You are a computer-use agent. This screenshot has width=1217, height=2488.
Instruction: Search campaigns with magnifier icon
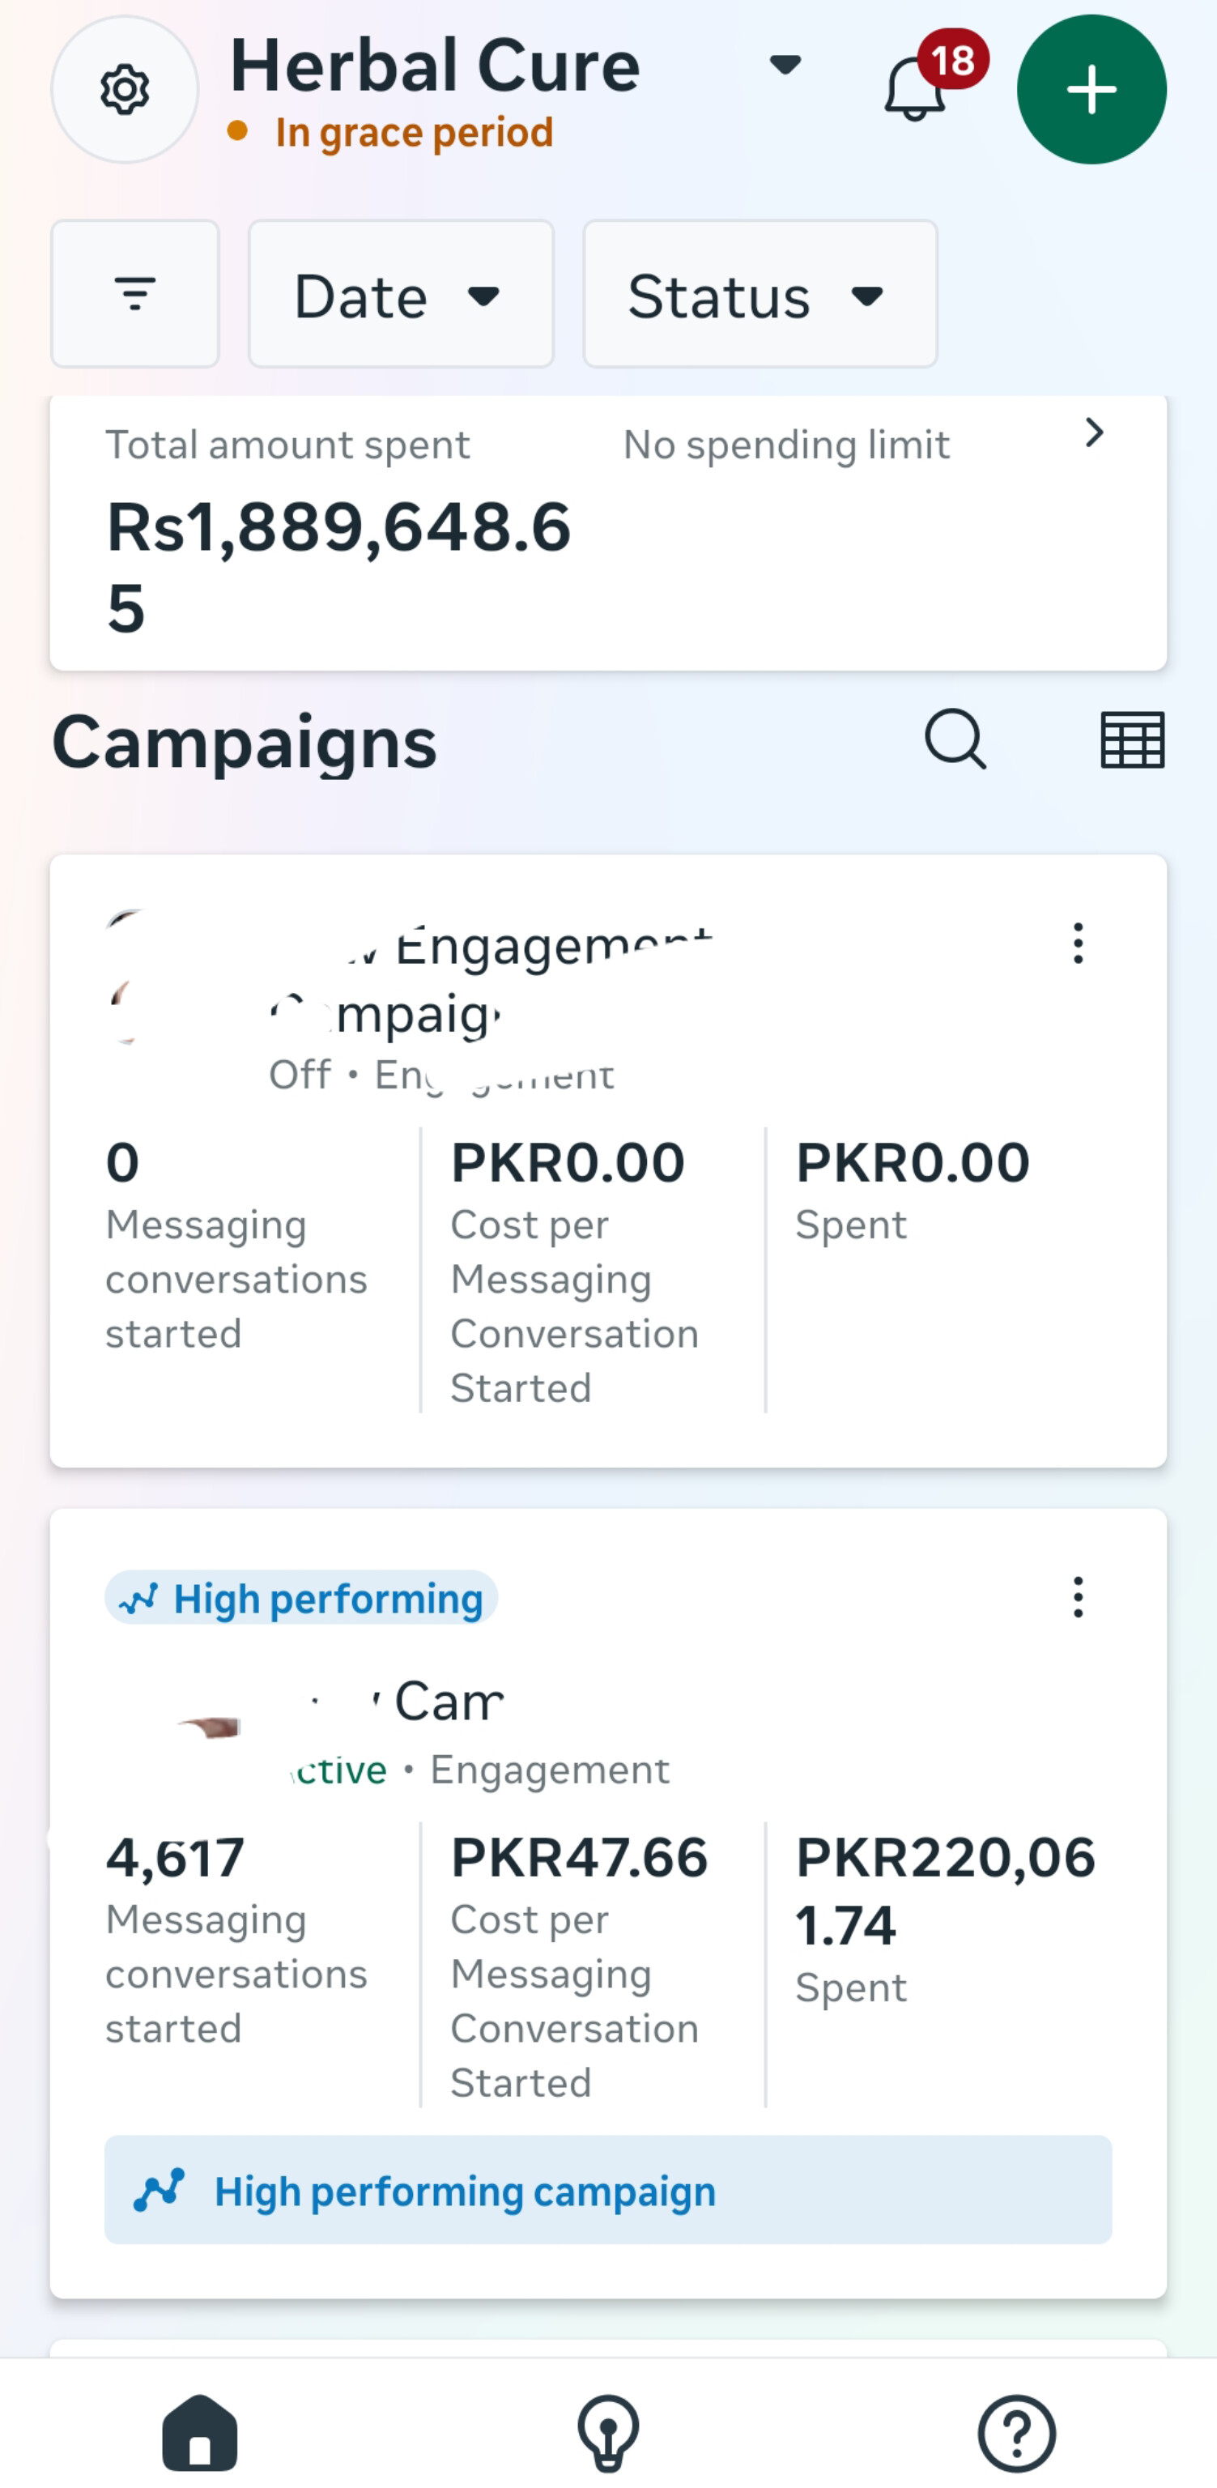point(955,739)
